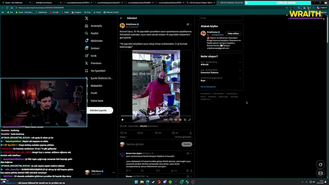This screenshot has height=185, width=329.
Task: Share the OnlyDrama post
Action: pos(190,133)
